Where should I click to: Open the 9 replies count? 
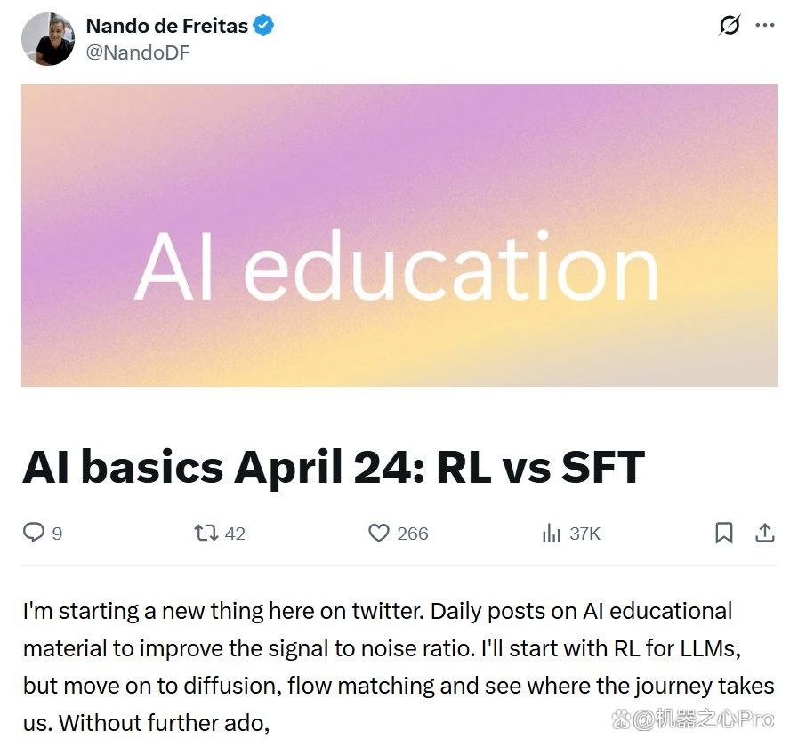(x=58, y=534)
